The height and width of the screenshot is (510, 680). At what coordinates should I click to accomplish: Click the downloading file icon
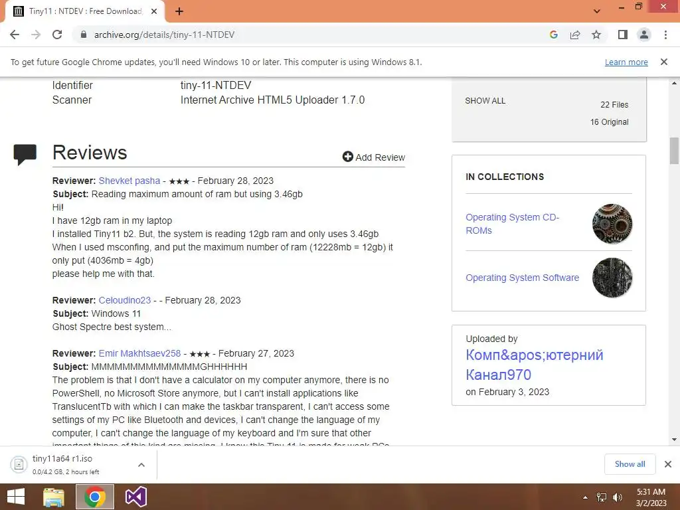pyautogui.click(x=19, y=464)
